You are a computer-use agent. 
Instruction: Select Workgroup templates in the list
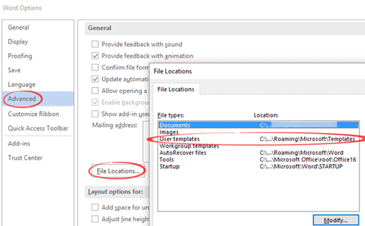pyautogui.click(x=188, y=146)
